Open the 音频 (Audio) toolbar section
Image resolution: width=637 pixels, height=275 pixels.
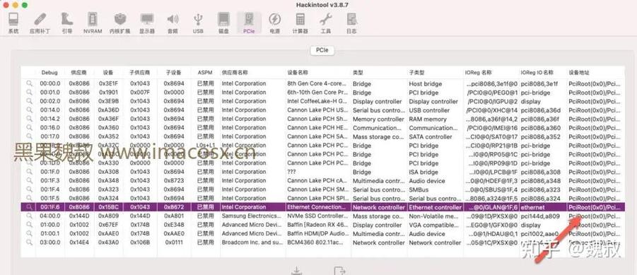pyautogui.click(x=173, y=23)
